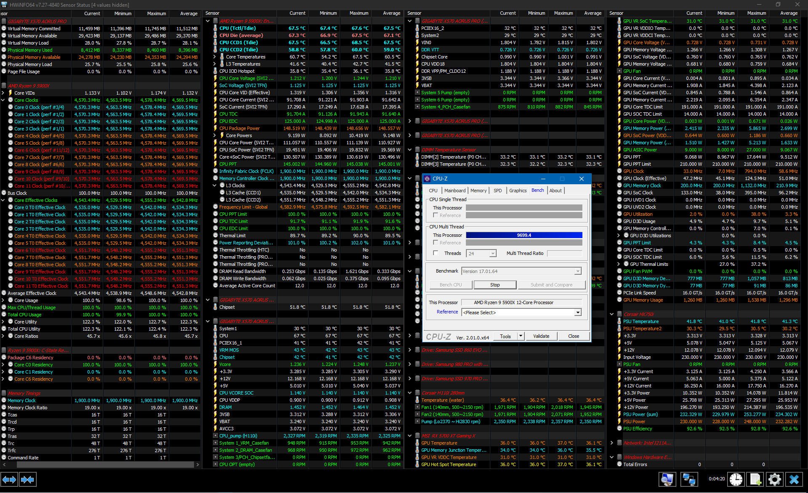Enable the Threads checkbox in CPU-Z
Image resolution: width=808 pixels, height=493 pixels.
coord(436,253)
